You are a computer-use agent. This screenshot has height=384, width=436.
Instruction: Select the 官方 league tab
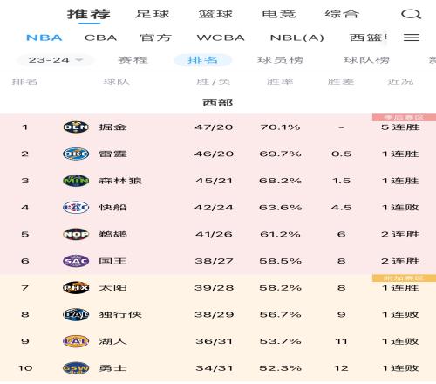pyautogui.click(x=155, y=38)
